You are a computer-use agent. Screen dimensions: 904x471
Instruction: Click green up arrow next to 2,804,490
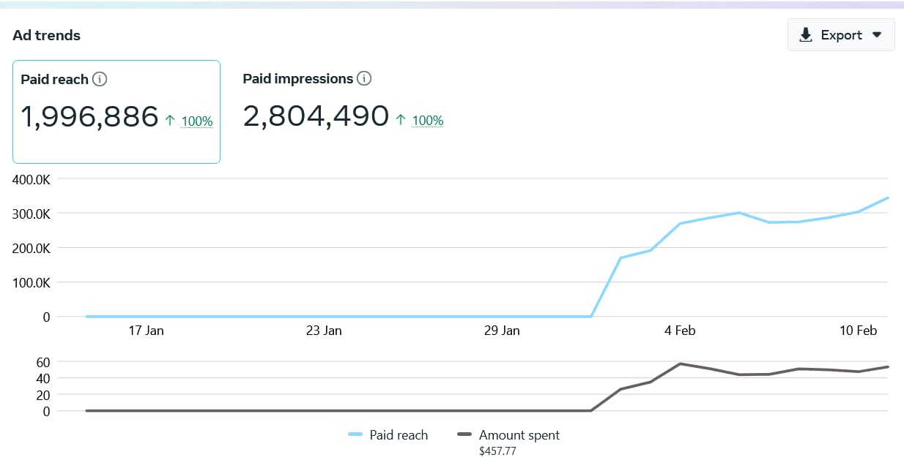click(x=401, y=120)
